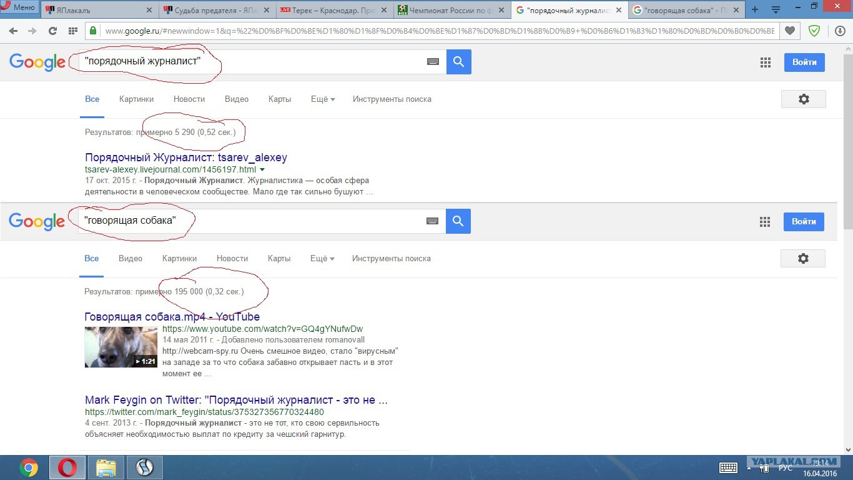The width and height of the screenshot is (853, 480).
Task: Select Новости tab in the dog search results
Action: point(232,258)
